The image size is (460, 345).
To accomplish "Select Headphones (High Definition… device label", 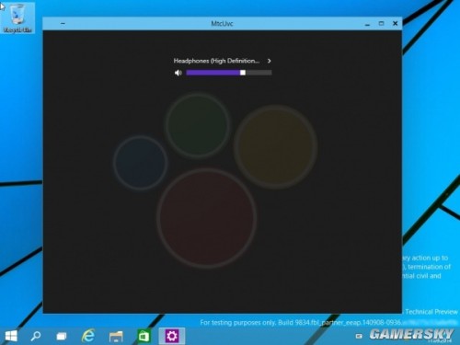I will [x=216, y=61].
